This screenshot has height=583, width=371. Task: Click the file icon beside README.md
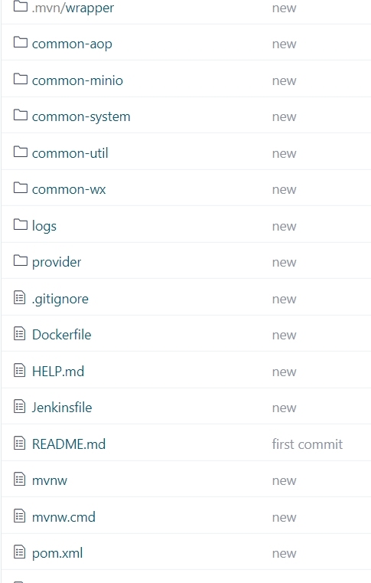[x=20, y=443]
